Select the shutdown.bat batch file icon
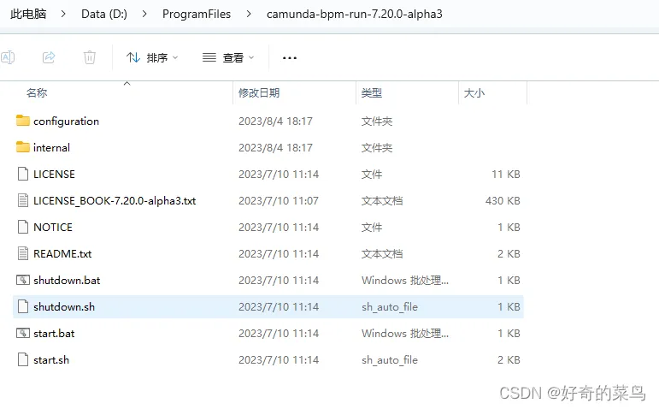 (23, 280)
